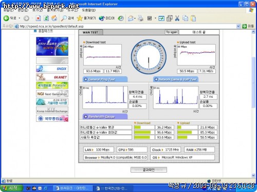The height and width of the screenshot is (192, 257).
Task: Click the Print icon in toolbar
Action: (x=140, y=18)
